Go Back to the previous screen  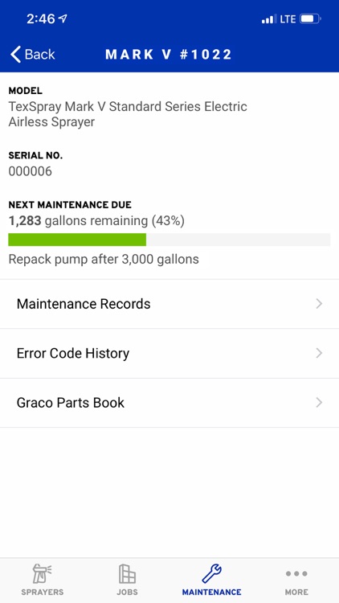33,54
